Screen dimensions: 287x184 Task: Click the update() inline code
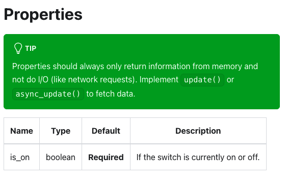(202, 80)
